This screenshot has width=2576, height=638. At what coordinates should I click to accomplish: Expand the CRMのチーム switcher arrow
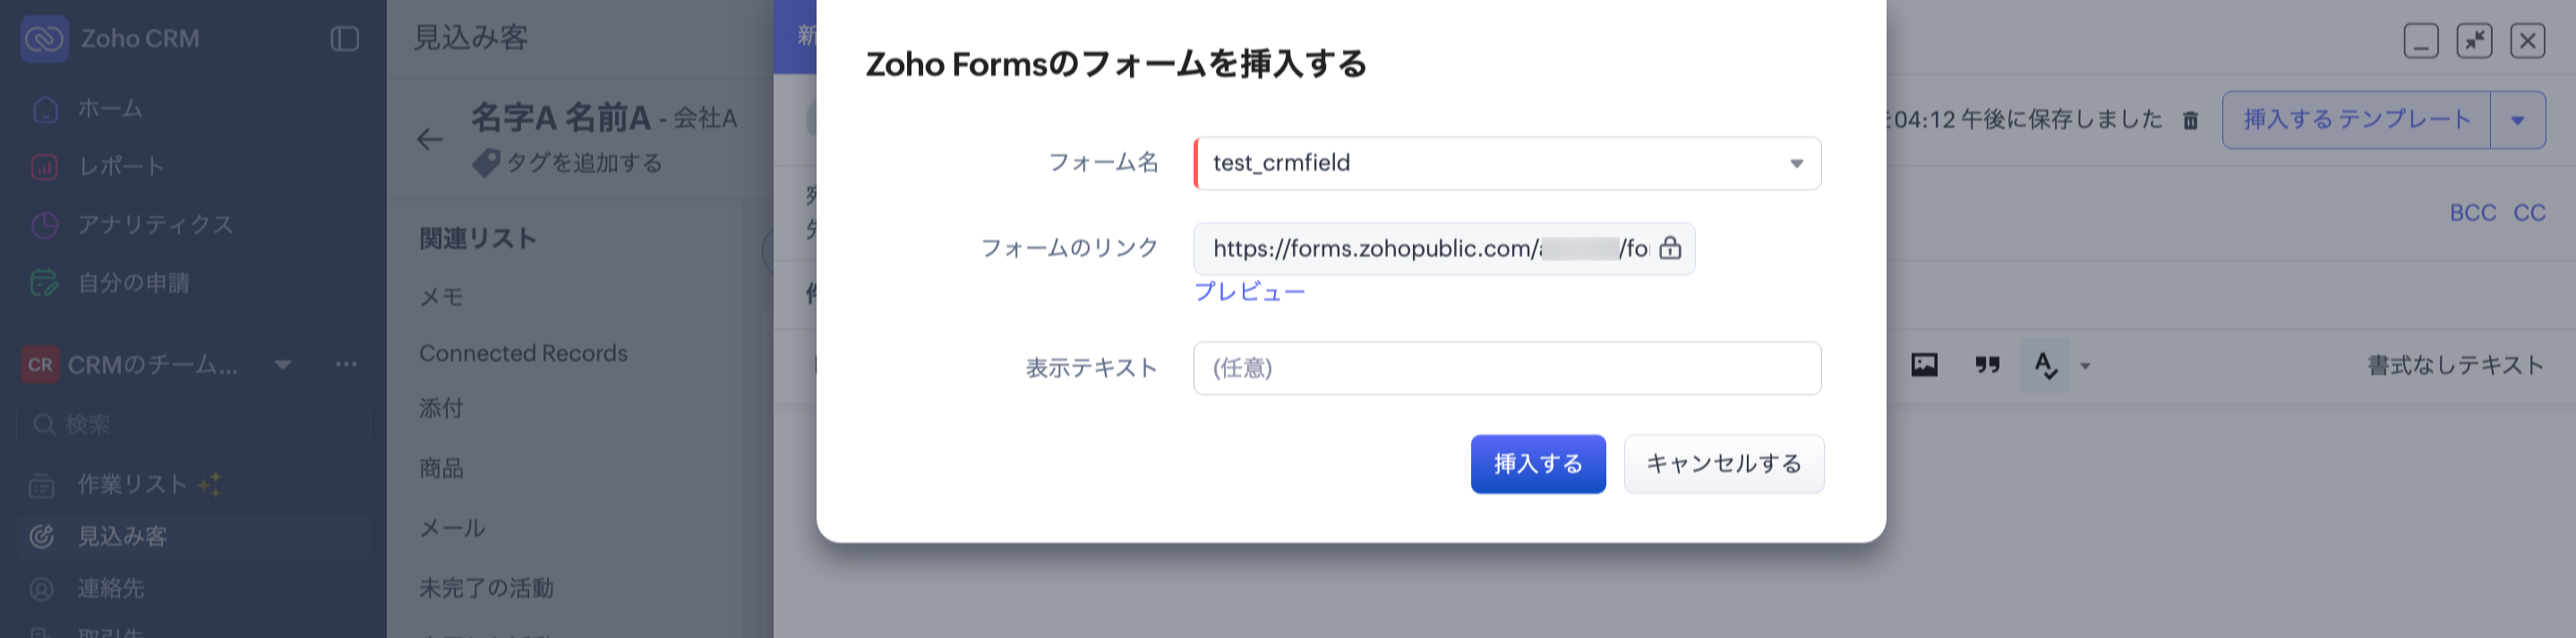tap(283, 364)
